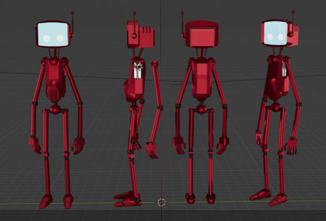The width and height of the screenshot is (326, 221).
Task: Select the back-view robot's torso panel
Action: tap(201, 79)
